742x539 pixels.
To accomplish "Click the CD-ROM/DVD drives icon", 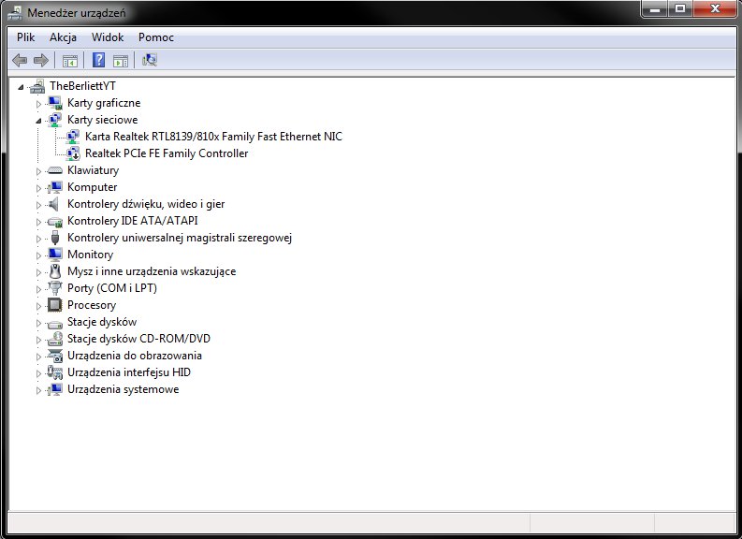I will pyautogui.click(x=55, y=339).
